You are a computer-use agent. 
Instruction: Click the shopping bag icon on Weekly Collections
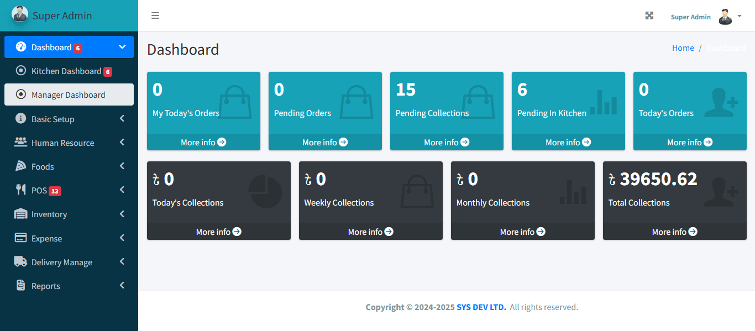click(x=418, y=192)
